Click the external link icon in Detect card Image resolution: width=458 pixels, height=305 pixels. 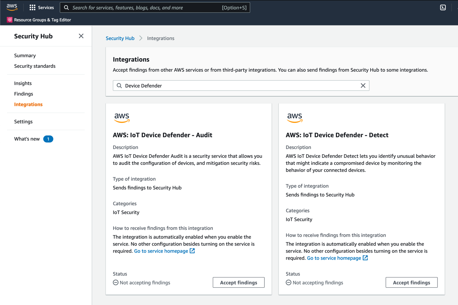click(x=365, y=258)
